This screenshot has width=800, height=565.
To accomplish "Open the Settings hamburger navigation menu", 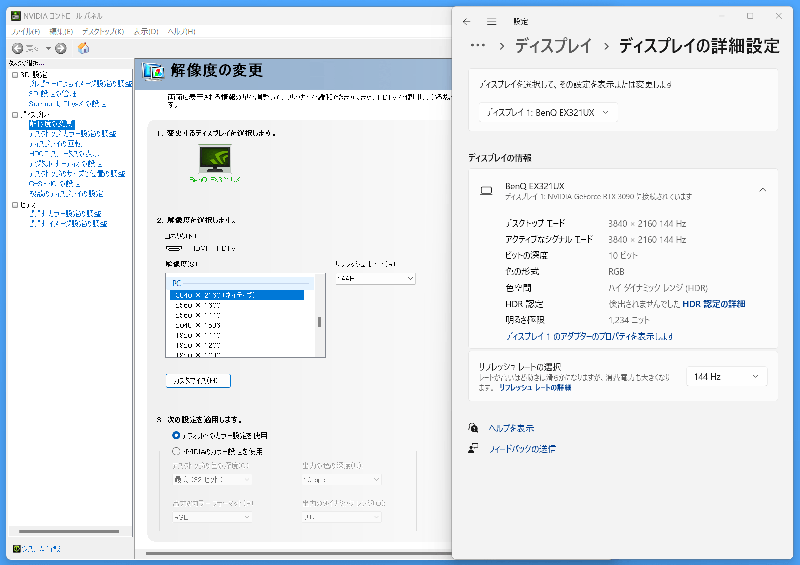I will (x=492, y=22).
